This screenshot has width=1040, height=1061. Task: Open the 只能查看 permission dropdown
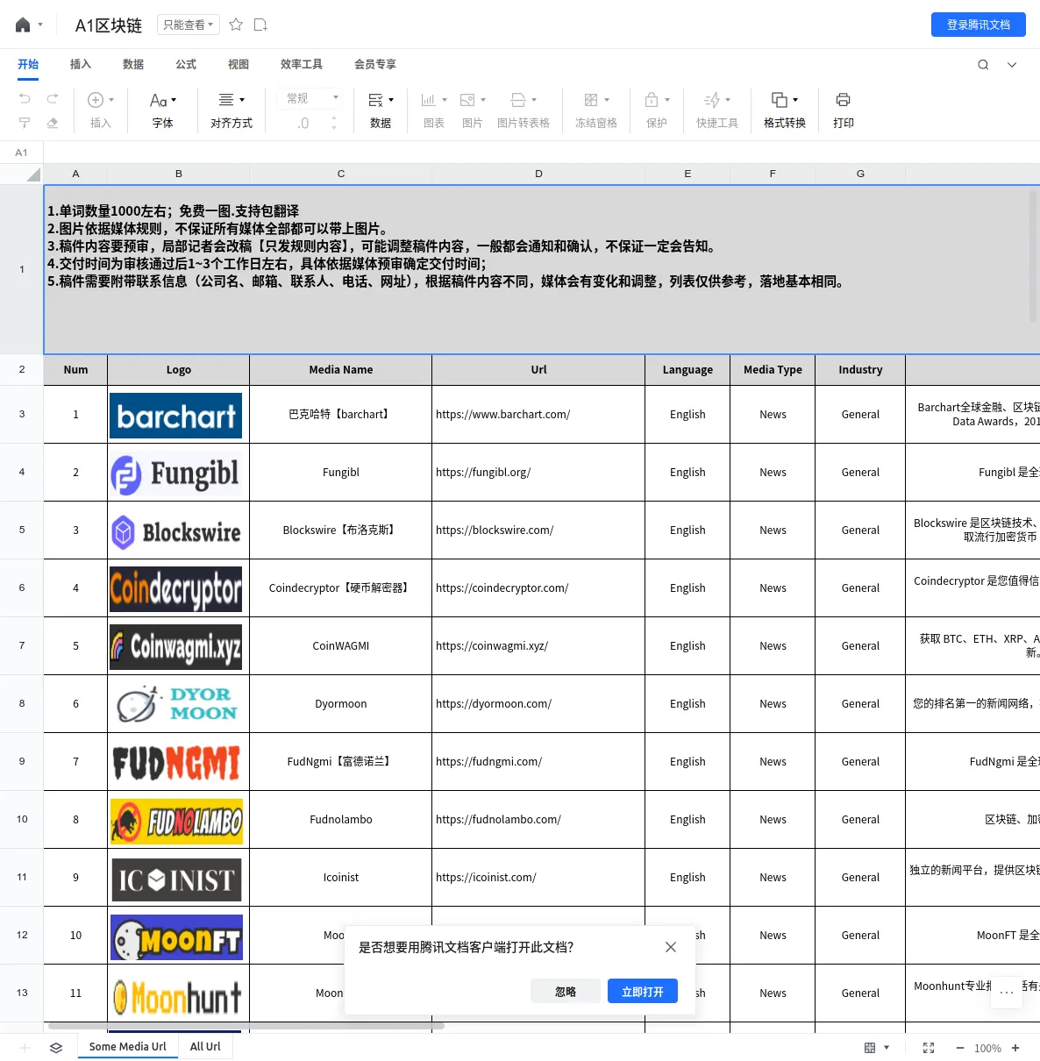[189, 25]
